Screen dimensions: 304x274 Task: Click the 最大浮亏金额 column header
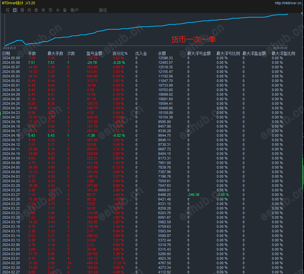199,53
